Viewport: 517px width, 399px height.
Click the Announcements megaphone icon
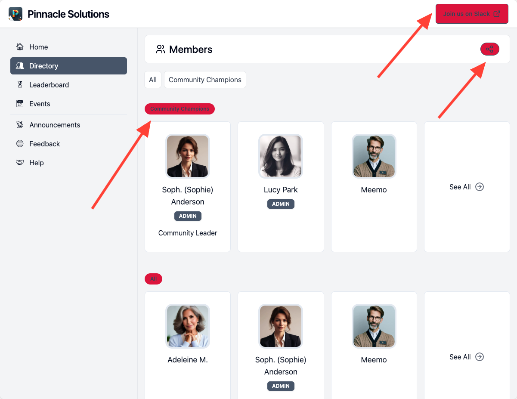tap(20, 124)
